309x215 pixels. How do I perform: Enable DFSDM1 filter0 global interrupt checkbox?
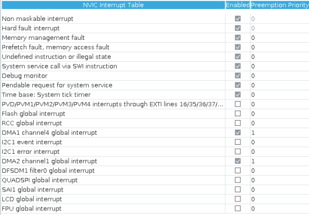[x=238, y=171]
